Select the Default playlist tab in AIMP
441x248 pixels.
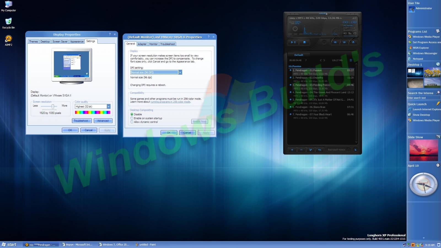[x=299, y=55]
